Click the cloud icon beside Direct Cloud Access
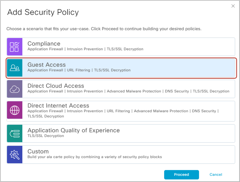The height and width of the screenshot is (182, 240). point(14,89)
